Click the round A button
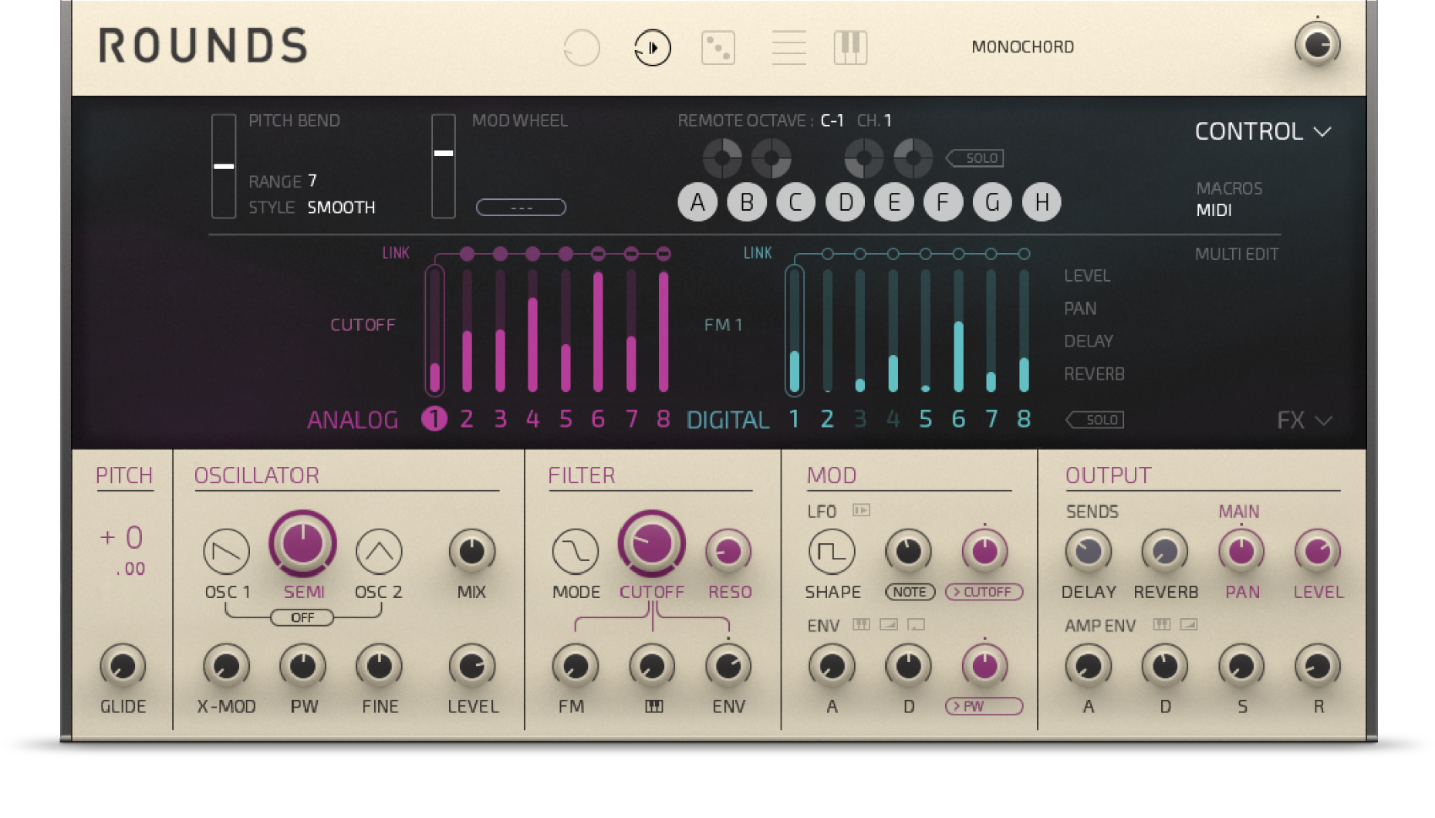The image size is (1435, 818). (697, 202)
